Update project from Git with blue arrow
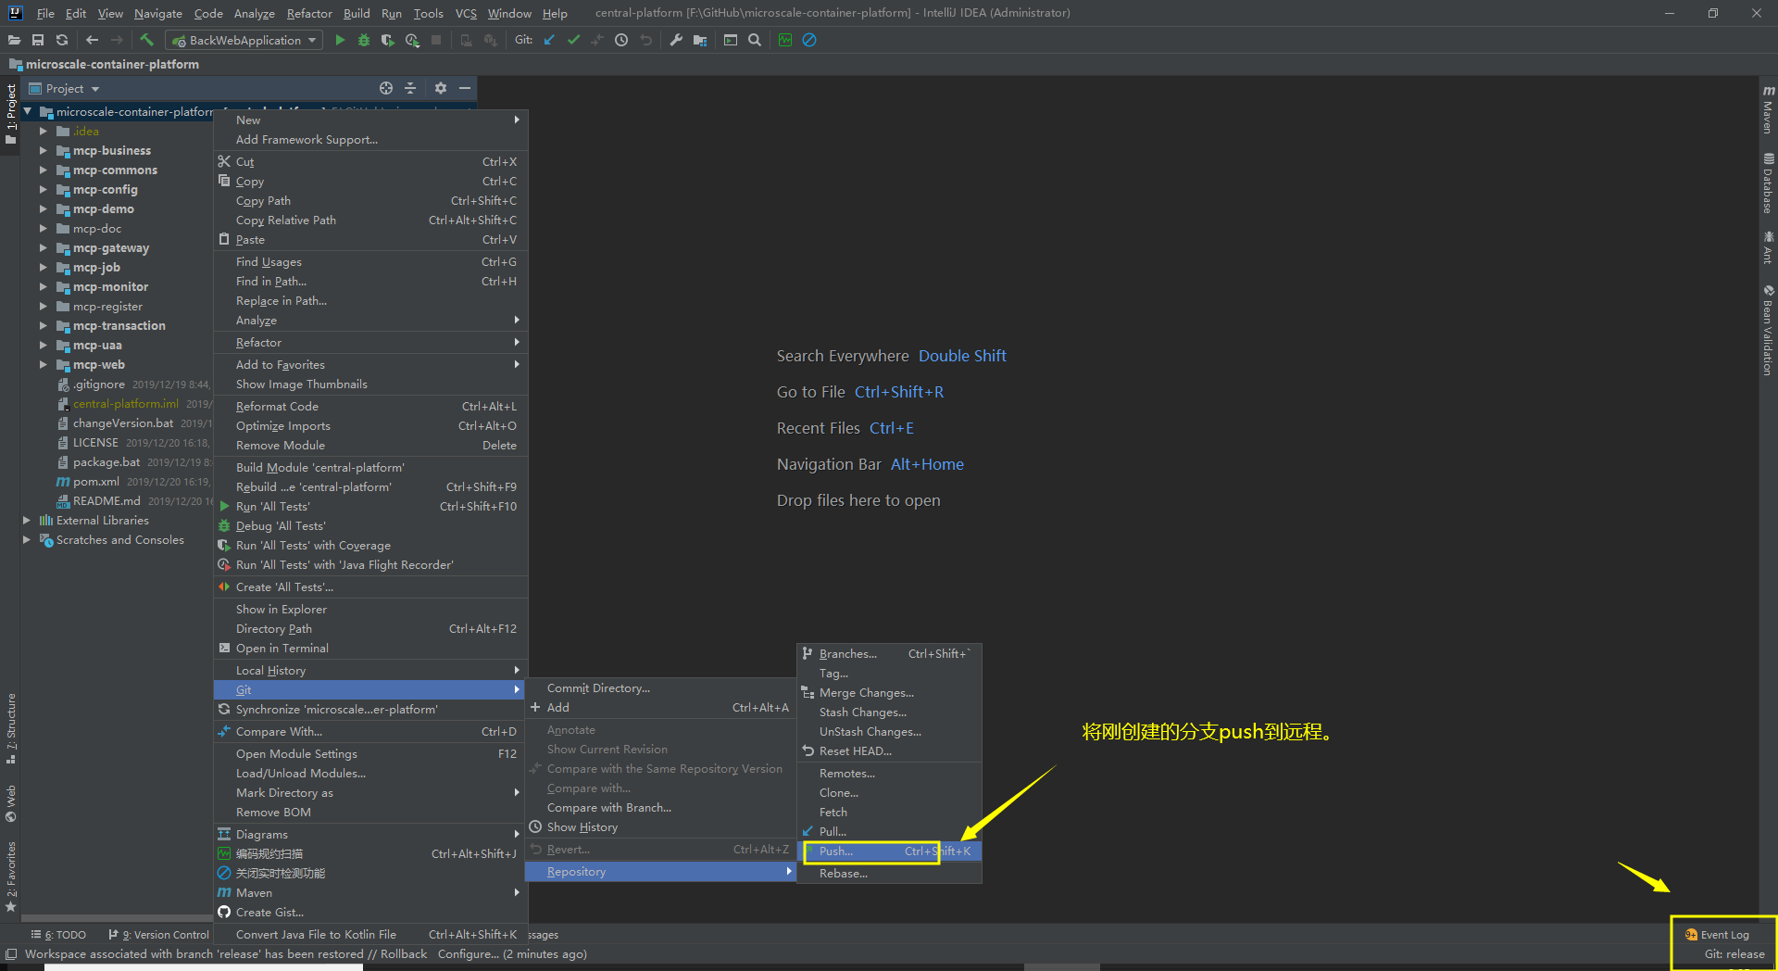Viewport: 1778px width, 971px height. [x=549, y=40]
